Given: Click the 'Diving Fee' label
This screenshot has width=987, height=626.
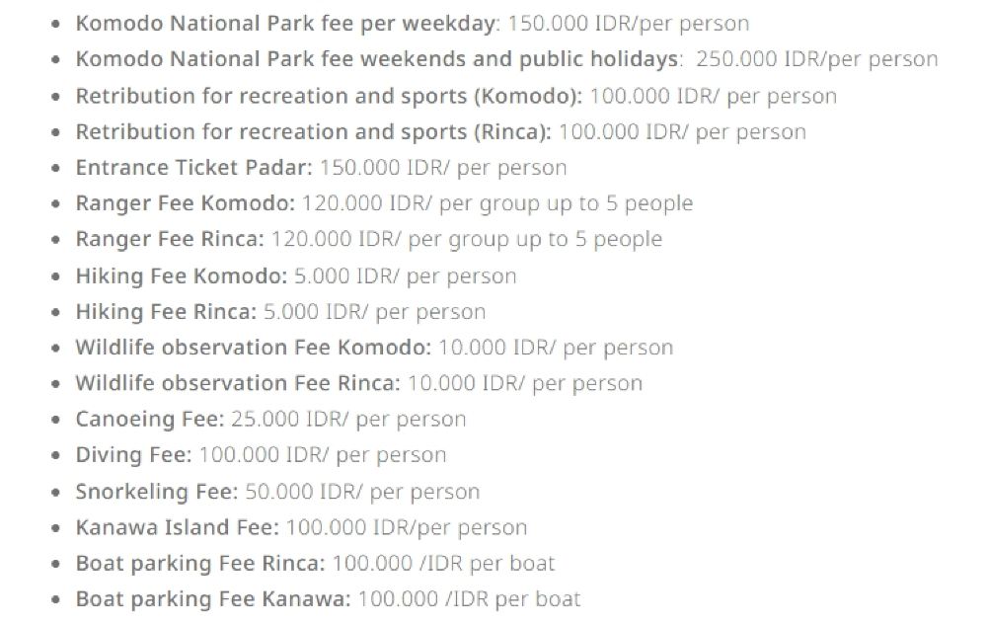Looking at the screenshot, I should pyautogui.click(x=133, y=455).
